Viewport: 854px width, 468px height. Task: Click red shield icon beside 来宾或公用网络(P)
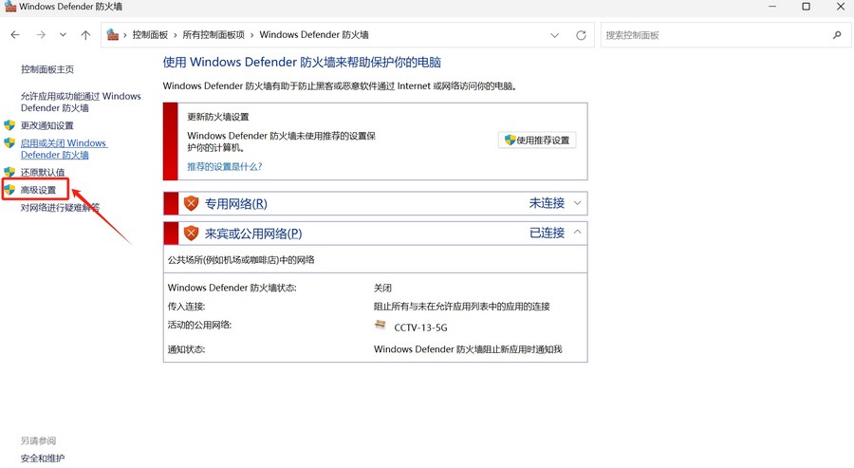[191, 234]
